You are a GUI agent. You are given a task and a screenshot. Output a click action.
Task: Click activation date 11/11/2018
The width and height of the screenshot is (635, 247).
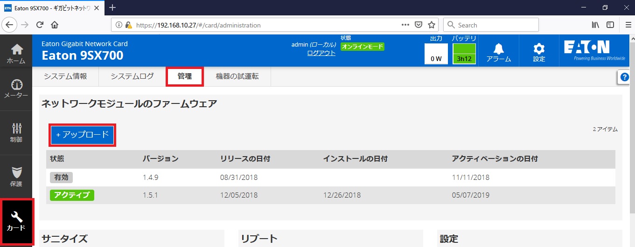pos(471,177)
